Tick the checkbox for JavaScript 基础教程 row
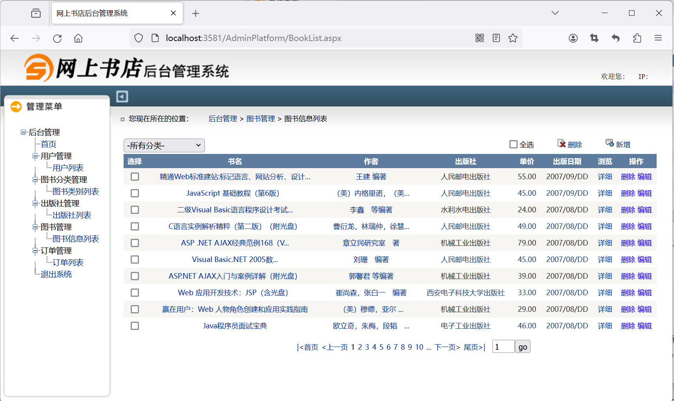The width and height of the screenshot is (674, 401). point(135,193)
